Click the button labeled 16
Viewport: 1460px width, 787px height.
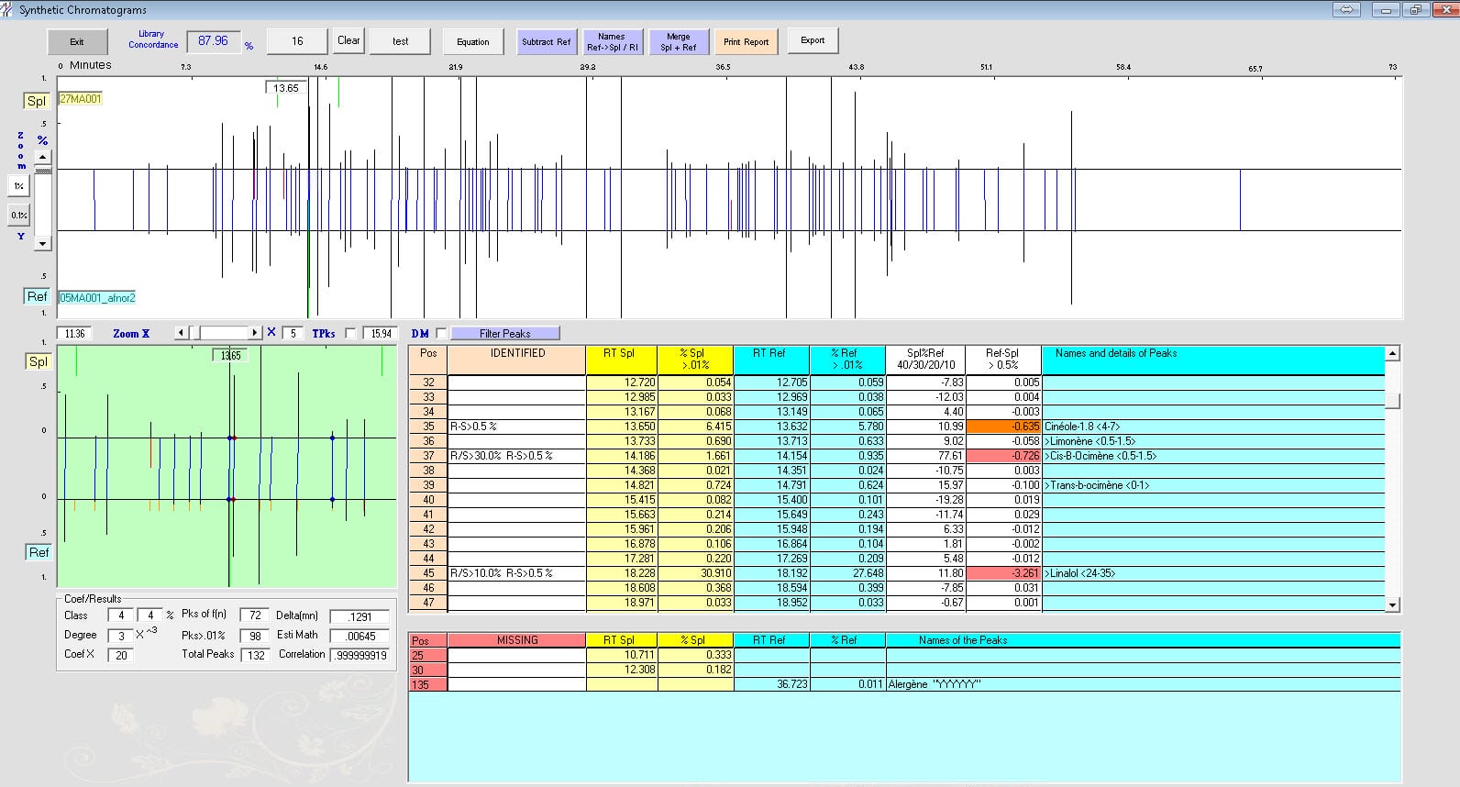tap(297, 41)
